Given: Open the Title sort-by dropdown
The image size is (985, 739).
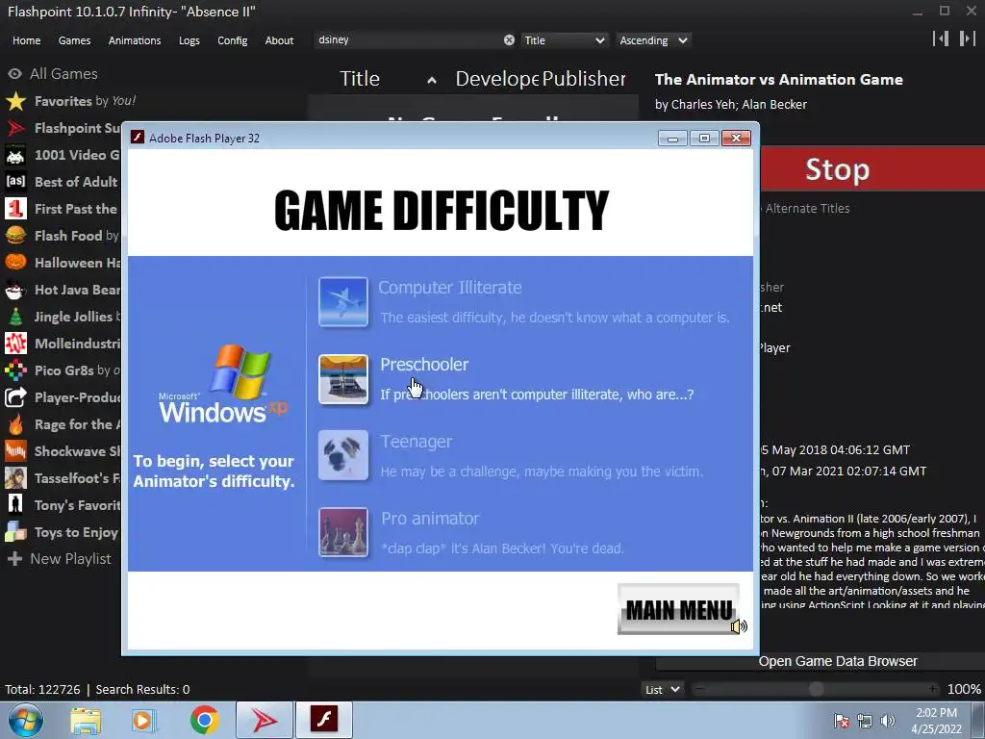Looking at the screenshot, I should pyautogui.click(x=564, y=40).
